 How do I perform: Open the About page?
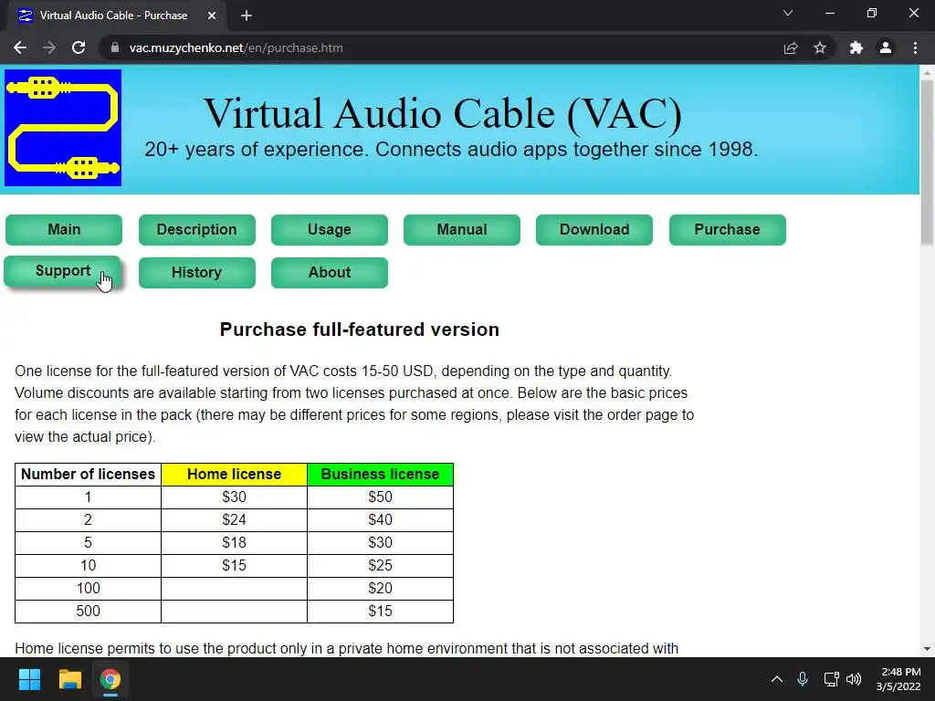pos(329,272)
